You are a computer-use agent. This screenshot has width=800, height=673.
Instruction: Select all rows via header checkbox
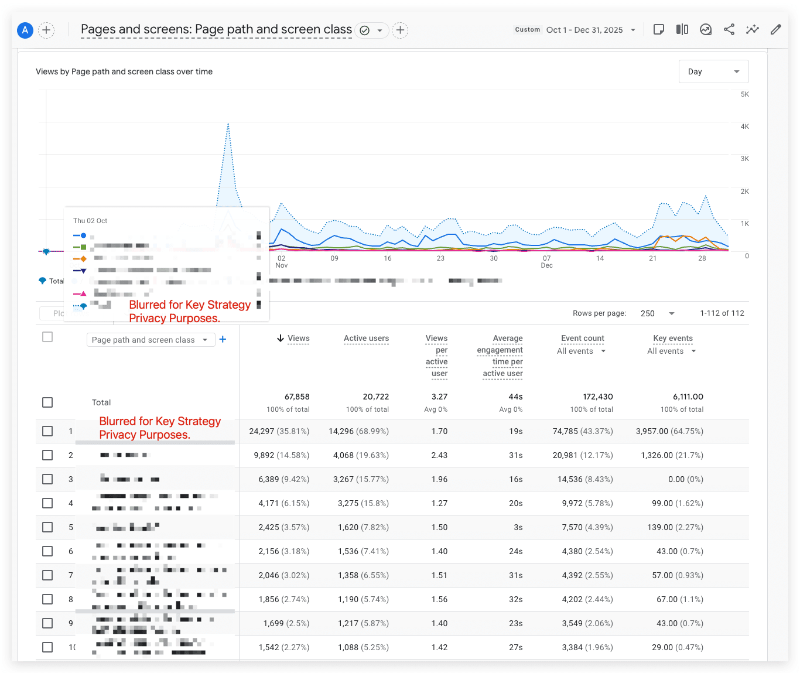click(x=47, y=337)
